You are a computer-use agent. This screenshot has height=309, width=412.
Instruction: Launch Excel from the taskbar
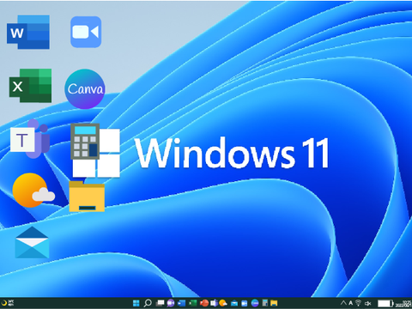point(193,303)
